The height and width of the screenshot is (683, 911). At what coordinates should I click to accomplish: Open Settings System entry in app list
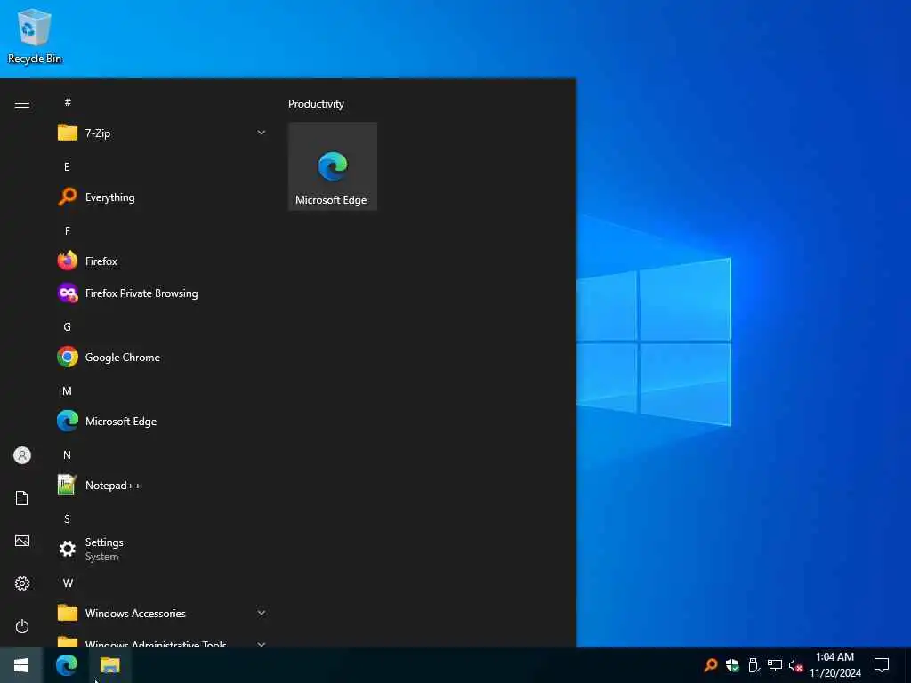click(162, 549)
